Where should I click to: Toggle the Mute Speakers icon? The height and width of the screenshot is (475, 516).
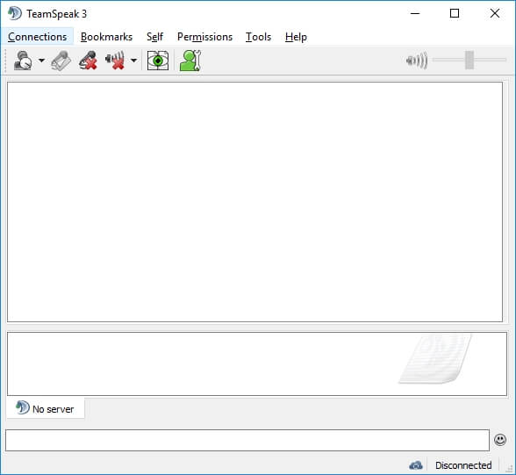coord(115,61)
